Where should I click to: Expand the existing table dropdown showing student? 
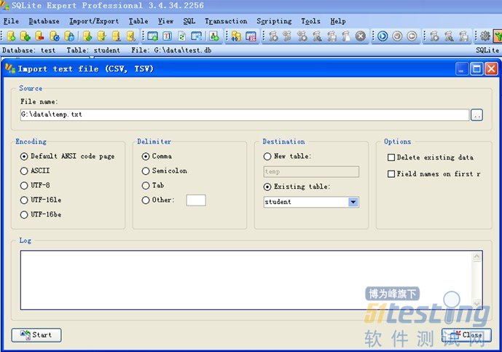point(353,202)
